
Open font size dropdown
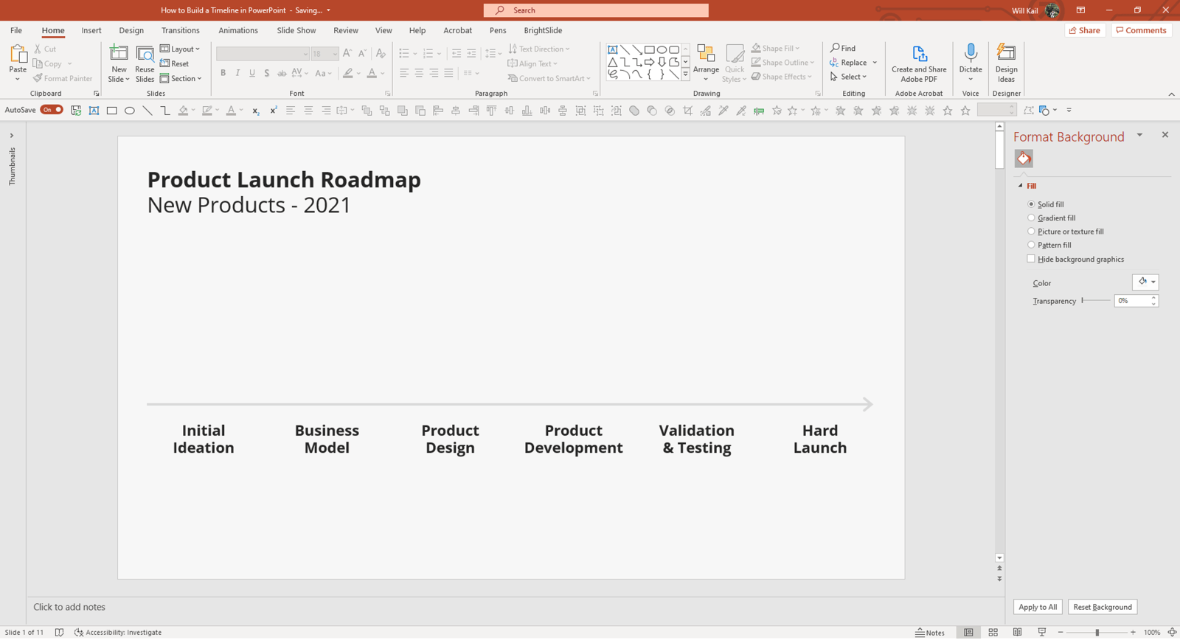tap(334, 53)
